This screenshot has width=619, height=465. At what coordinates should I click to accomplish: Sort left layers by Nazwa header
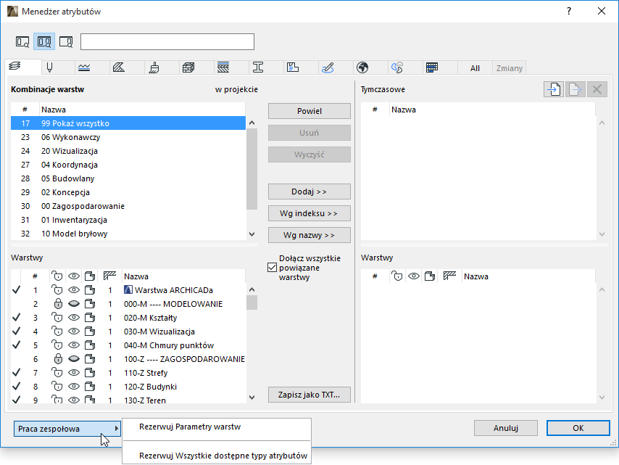(136, 276)
